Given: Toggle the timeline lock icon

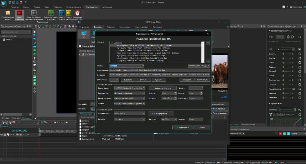Looking at the screenshot, I should click(x=5, y=135).
